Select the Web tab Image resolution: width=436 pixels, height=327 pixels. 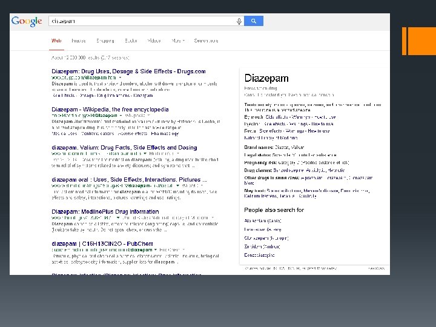coord(56,41)
